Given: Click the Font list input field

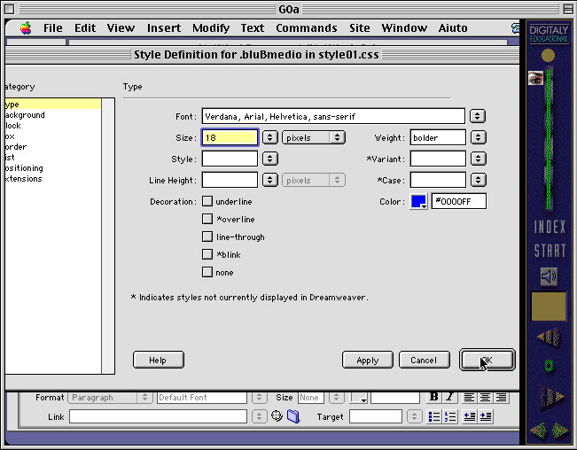Looking at the screenshot, I should point(333,116).
